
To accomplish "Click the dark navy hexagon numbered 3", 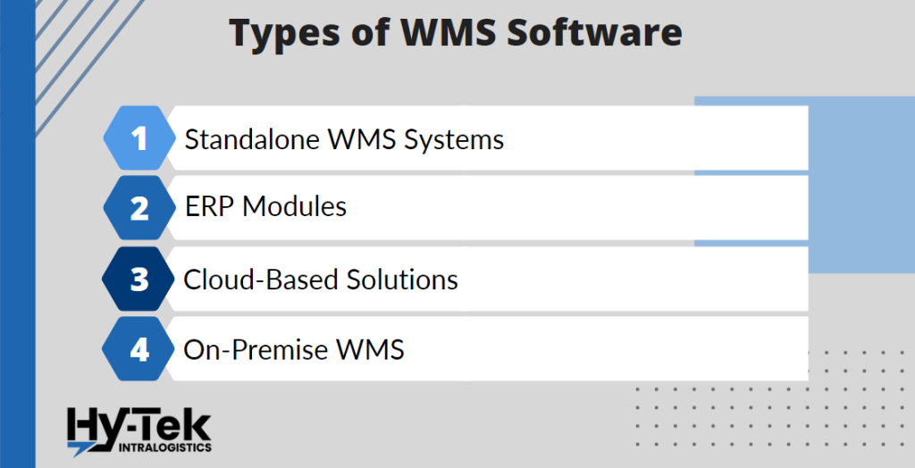I will 139,279.
